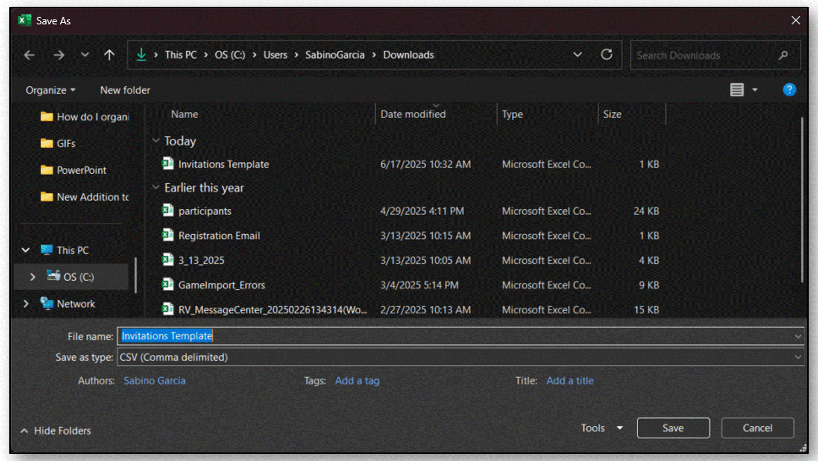Change the view layout icon
The height and width of the screenshot is (461, 818).
(x=737, y=90)
